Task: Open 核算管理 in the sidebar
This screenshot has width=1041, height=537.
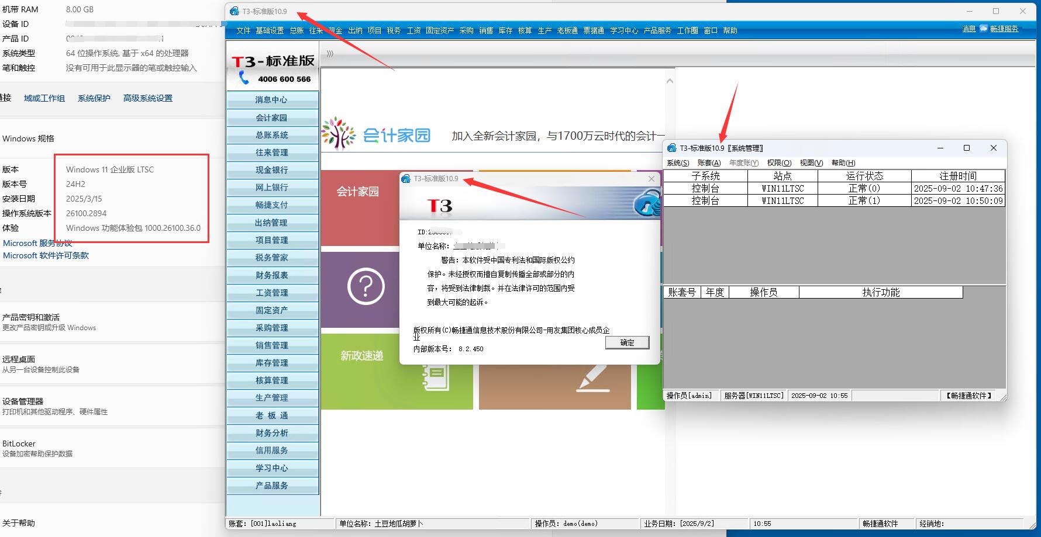Action: (x=272, y=380)
